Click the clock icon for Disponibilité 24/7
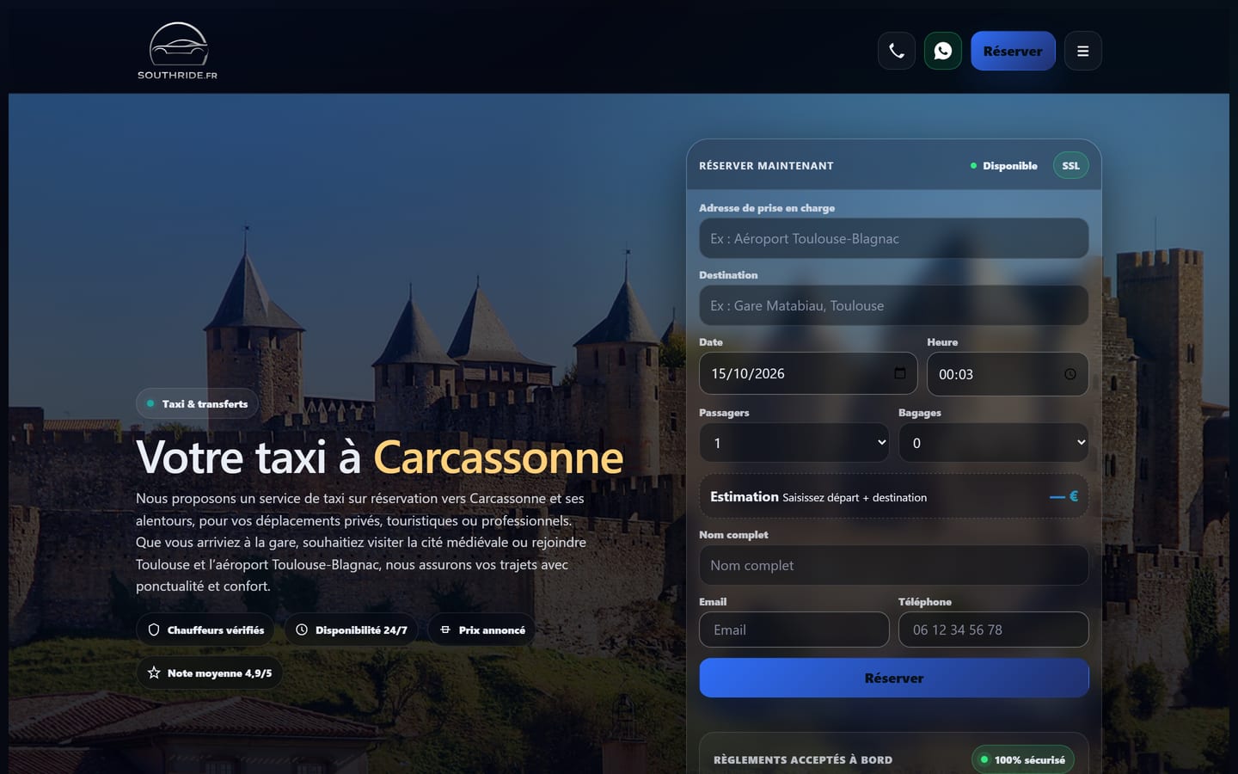The width and height of the screenshot is (1238, 774). (x=302, y=630)
